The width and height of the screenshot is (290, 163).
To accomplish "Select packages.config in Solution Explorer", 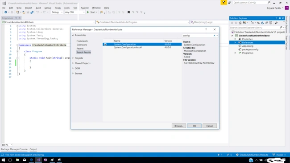I will tap(250, 49).
